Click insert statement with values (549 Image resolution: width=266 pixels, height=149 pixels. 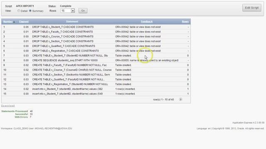coord(67,94)
